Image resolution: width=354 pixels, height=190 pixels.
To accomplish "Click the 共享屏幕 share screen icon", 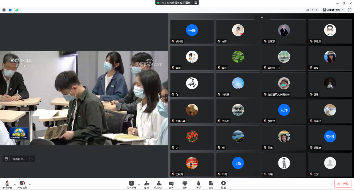I will pos(131,184).
